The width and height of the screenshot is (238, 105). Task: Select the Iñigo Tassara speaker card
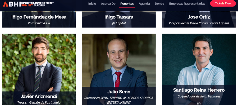point(119,19)
